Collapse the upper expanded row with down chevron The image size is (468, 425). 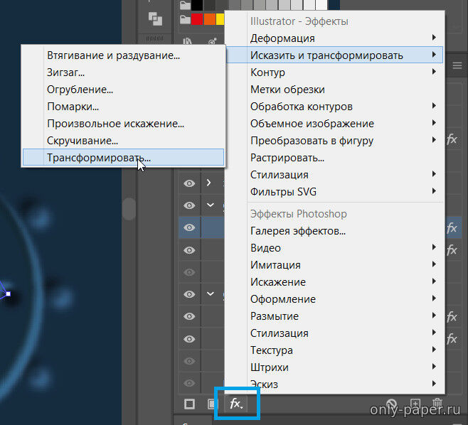coord(210,205)
